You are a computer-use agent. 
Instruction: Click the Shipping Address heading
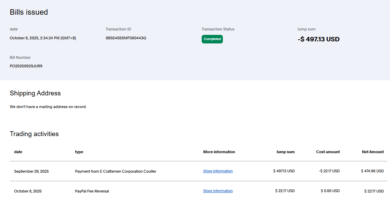pos(35,93)
